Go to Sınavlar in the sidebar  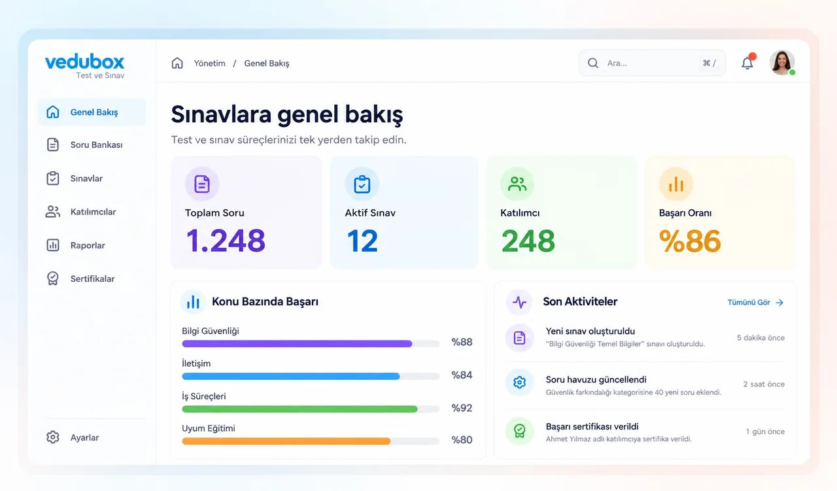click(92, 178)
